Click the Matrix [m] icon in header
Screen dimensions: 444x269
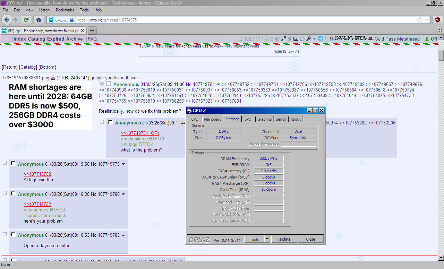click(x=326, y=39)
